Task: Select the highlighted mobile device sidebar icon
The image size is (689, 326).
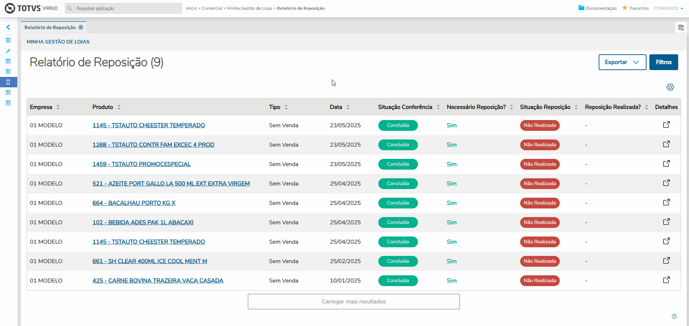Action: coord(8,82)
